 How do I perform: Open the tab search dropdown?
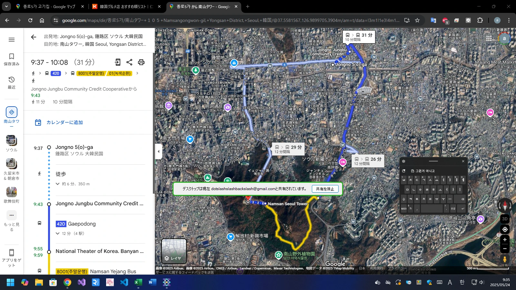(6, 6)
